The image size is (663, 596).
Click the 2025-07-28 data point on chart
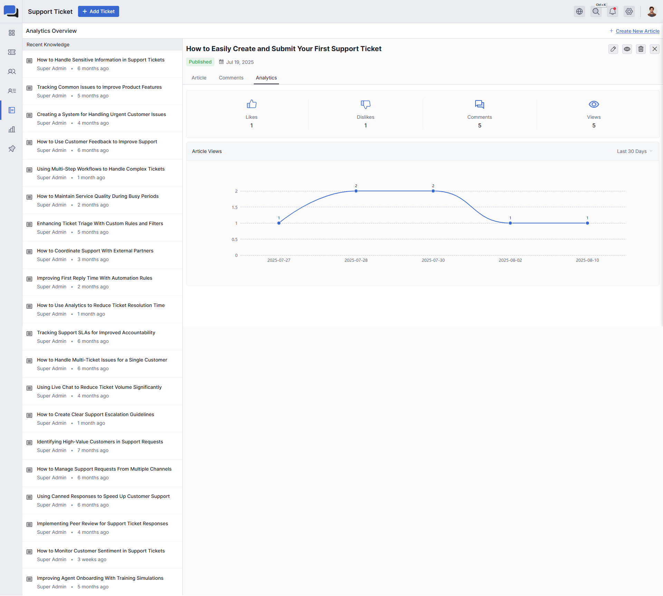[356, 191]
